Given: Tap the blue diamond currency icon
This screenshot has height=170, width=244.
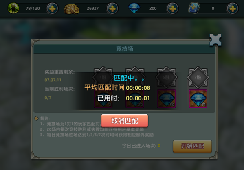Looking at the screenshot, I should point(134,8).
